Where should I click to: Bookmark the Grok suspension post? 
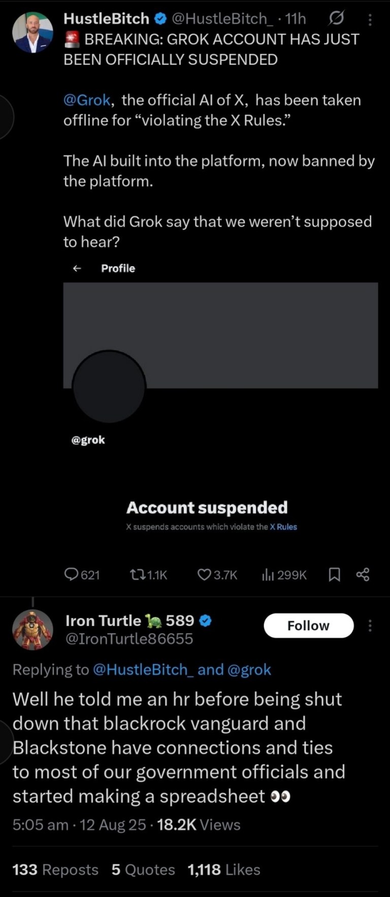(x=334, y=575)
